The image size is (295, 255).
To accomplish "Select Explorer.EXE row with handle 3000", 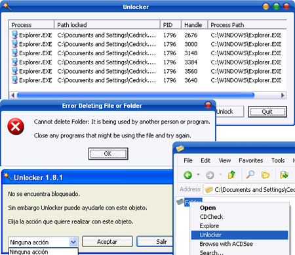I will coord(147,44).
